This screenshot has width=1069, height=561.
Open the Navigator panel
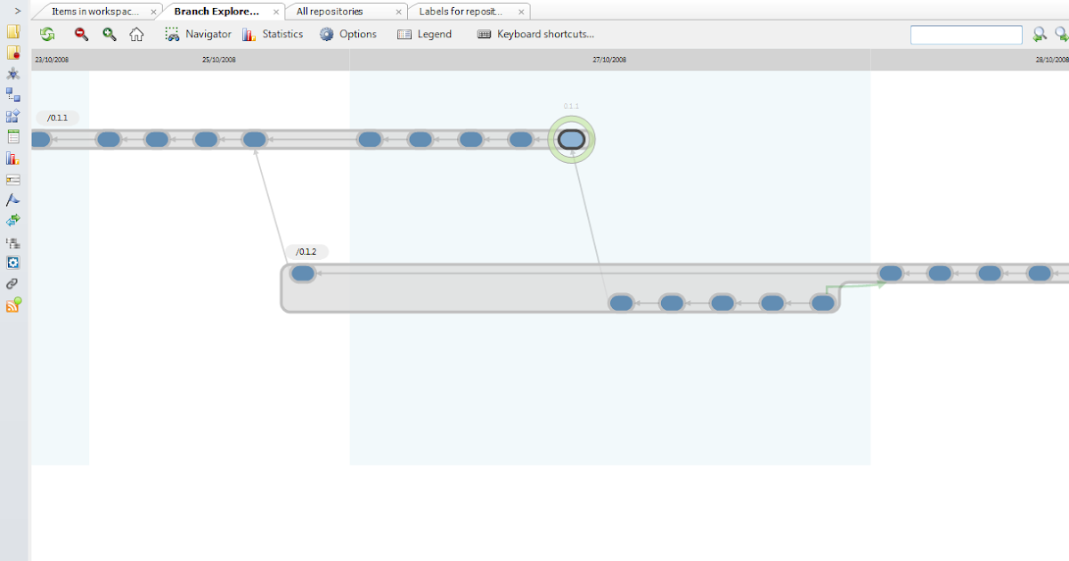[x=198, y=34]
